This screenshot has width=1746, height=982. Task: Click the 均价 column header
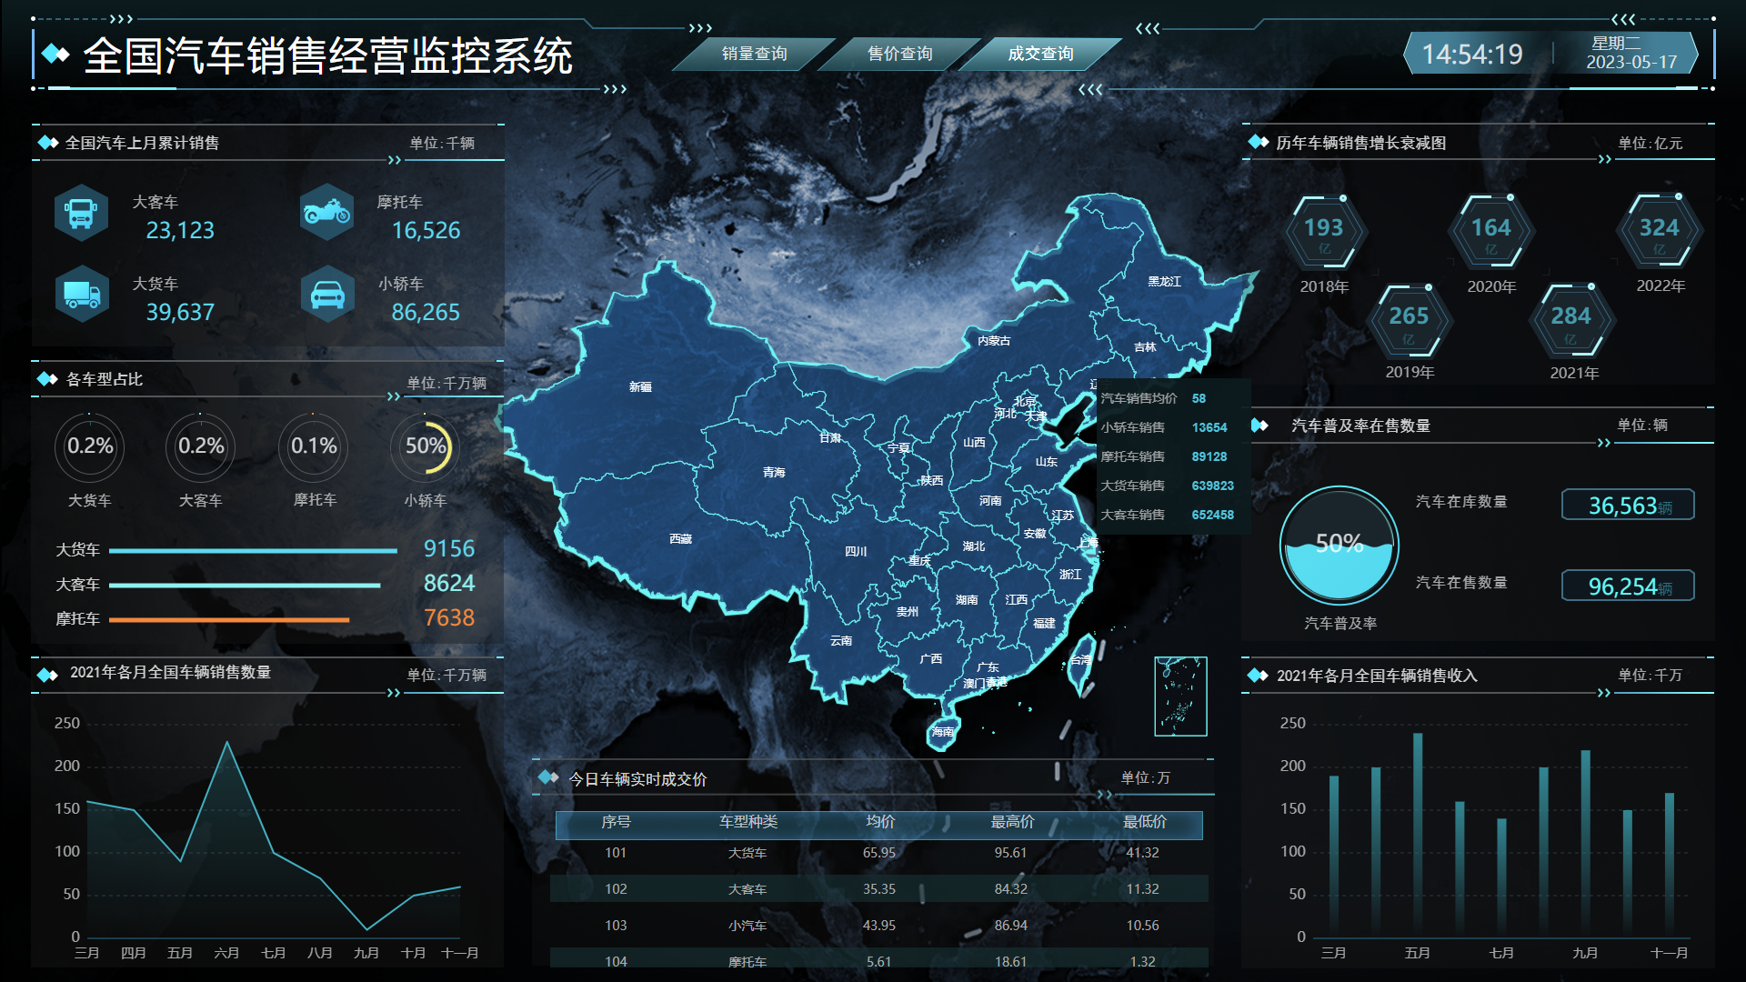[x=880, y=822]
